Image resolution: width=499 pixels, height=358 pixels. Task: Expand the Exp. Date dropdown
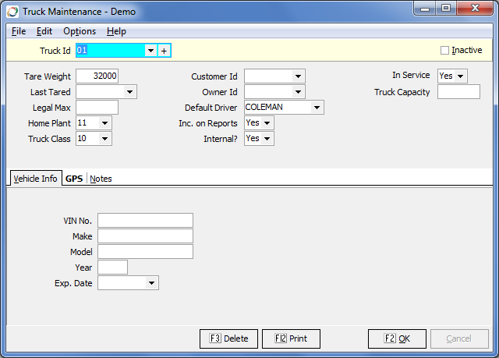[151, 283]
